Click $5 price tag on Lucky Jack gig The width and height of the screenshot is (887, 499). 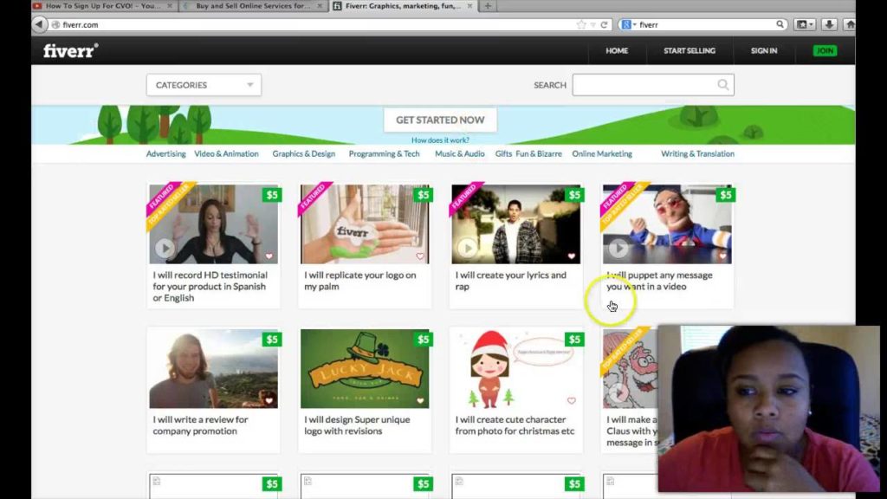pyautogui.click(x=423, y=340)
